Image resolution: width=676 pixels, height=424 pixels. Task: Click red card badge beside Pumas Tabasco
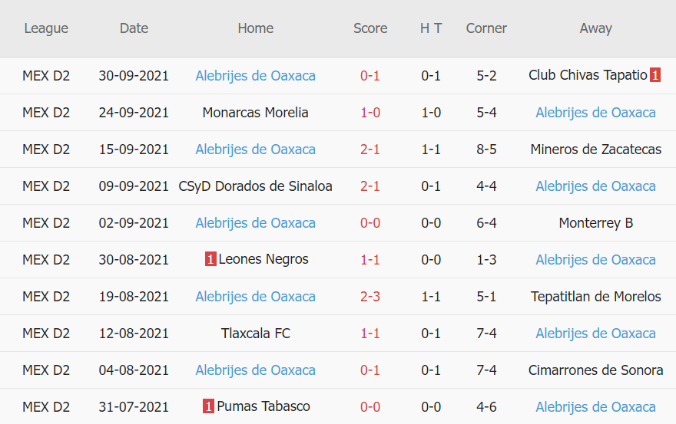point(208,407)
